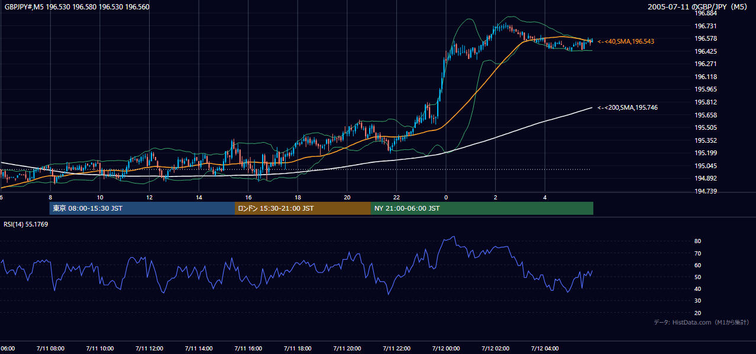Screen dimensions: 756x354
Task: Click the 7/11 20:00 time label
Action: (347, 348)
